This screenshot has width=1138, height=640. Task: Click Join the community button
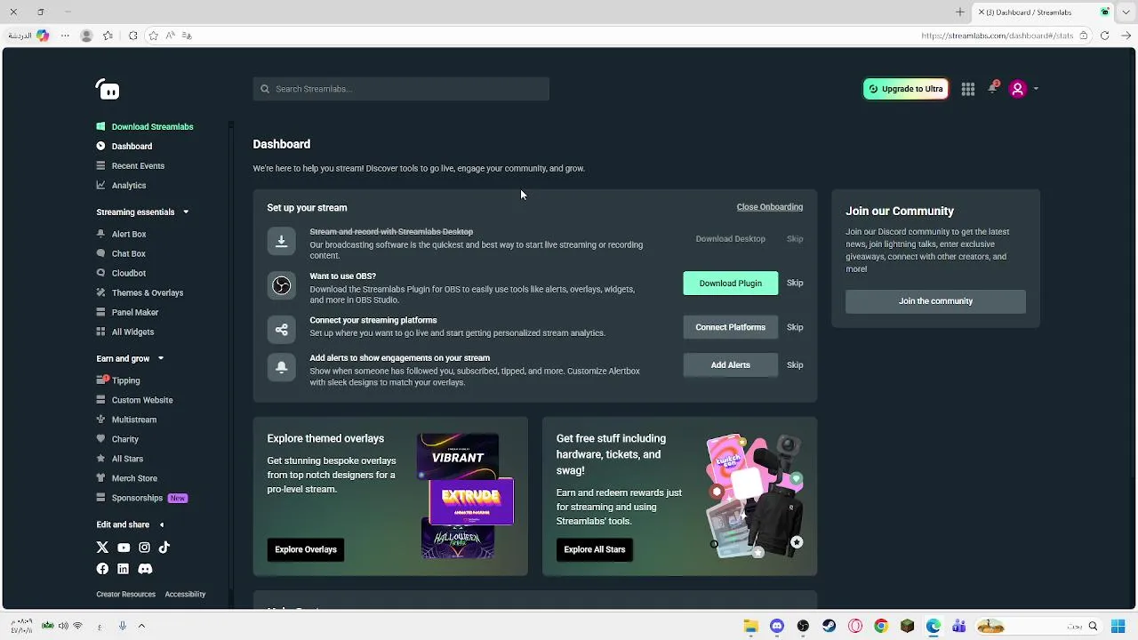point(935,301)
